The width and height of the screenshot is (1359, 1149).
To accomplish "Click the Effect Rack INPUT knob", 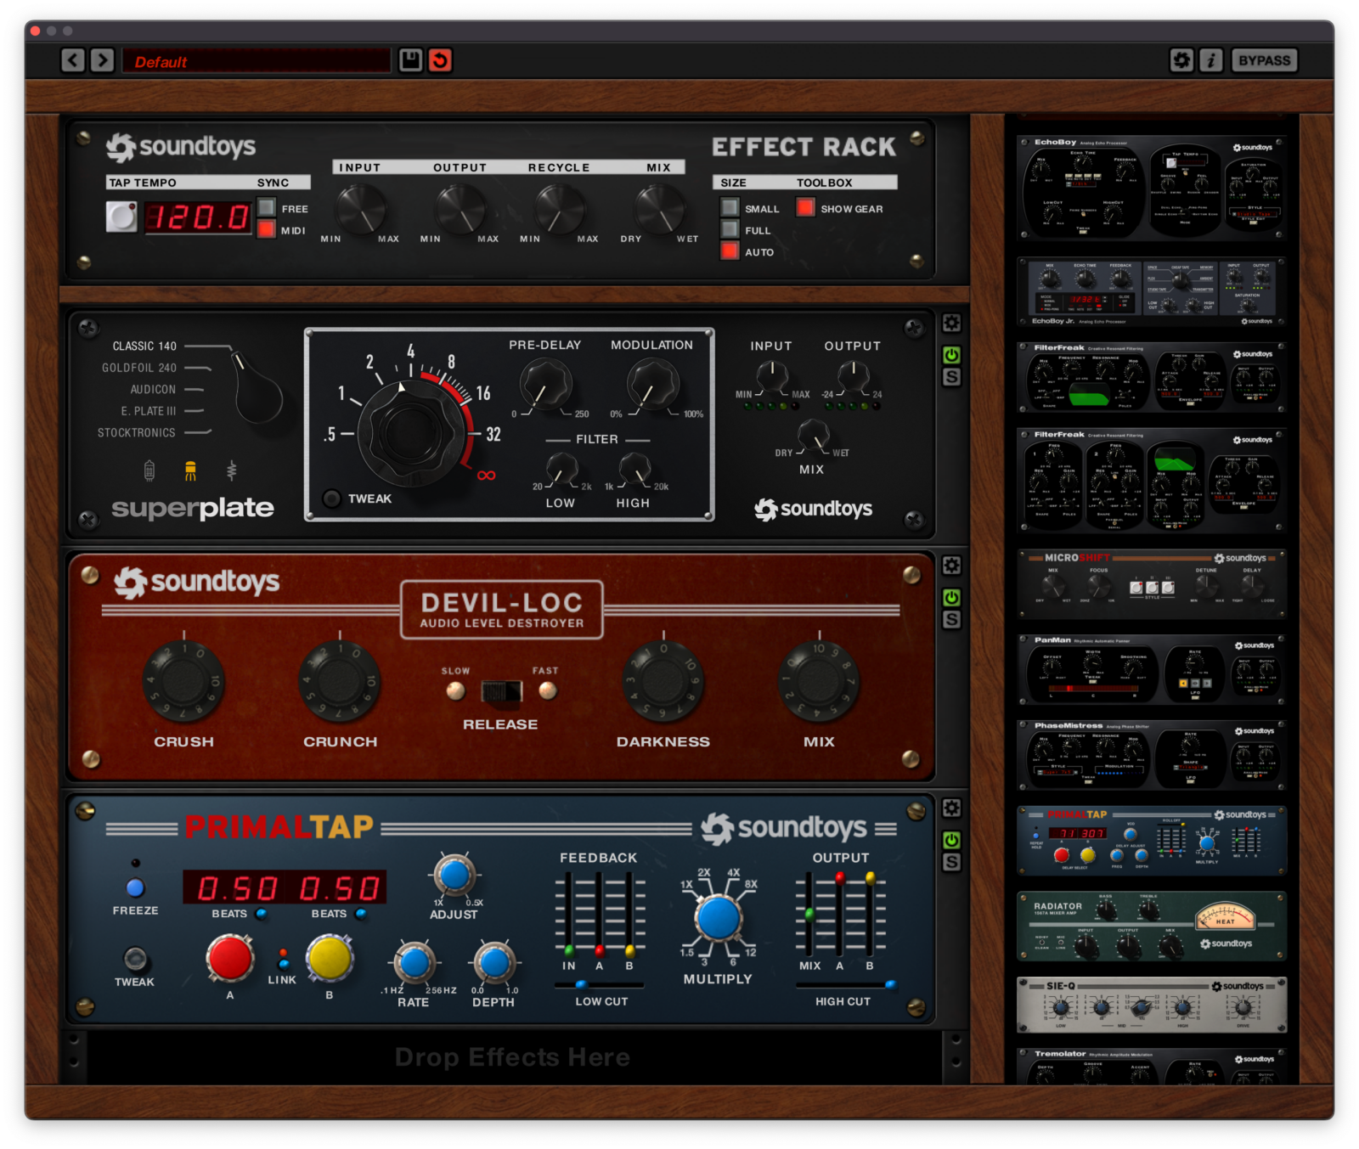I will (x=361, y=209).
